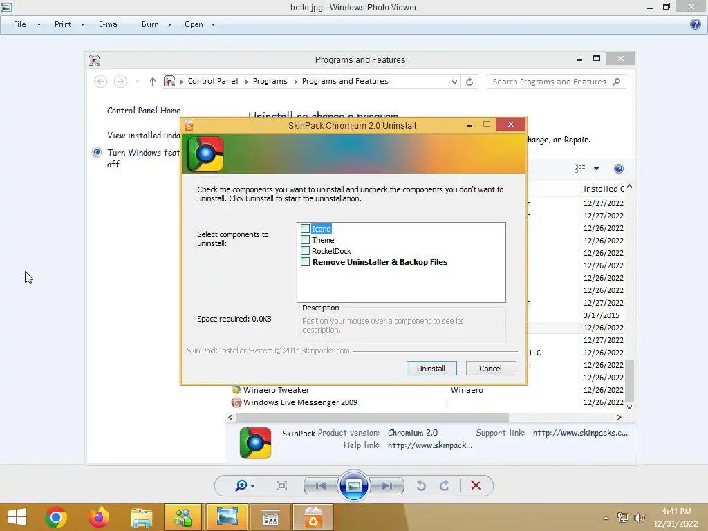Open the Photo Viewer help icon

click(696, 24)
